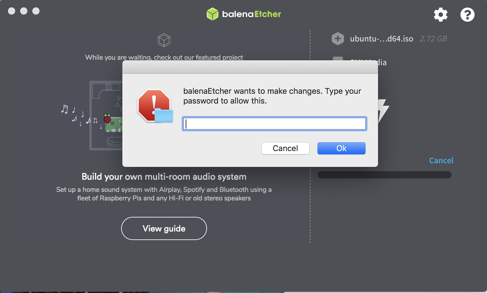
Task: Dismiss the dialog with Cancel
Action: point(285,148)
